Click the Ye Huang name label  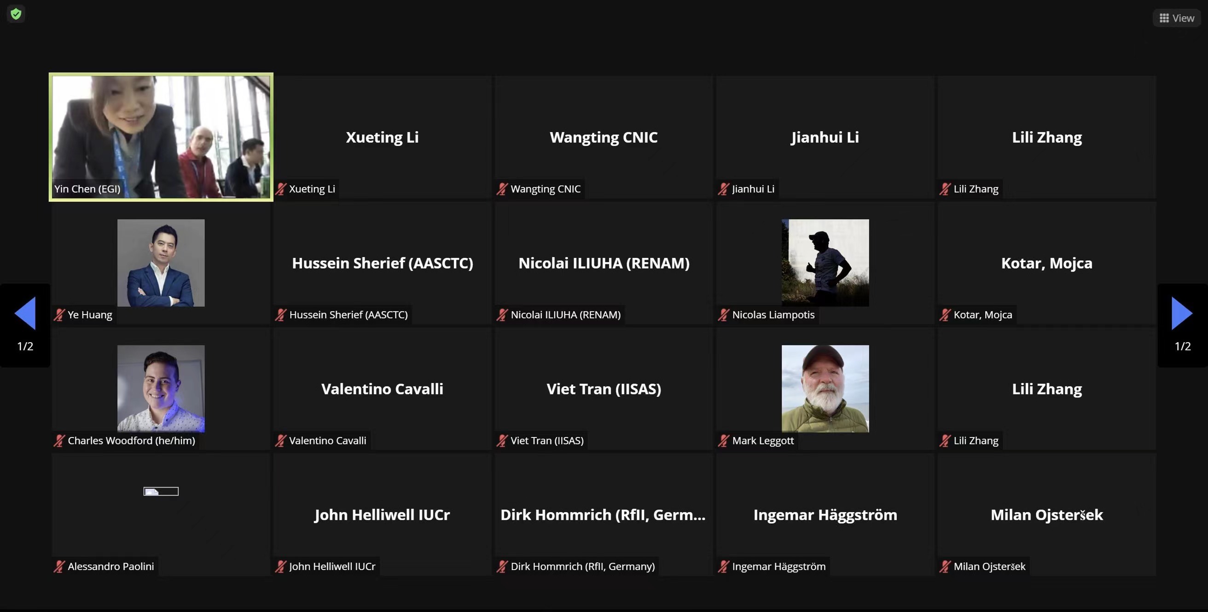pyautogui.click(x=90, y=315)
